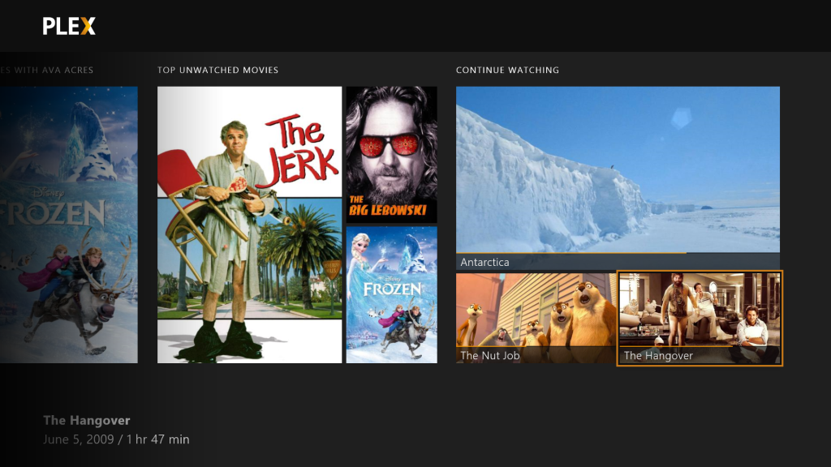Select The Hangover tile

click(700, 318)
